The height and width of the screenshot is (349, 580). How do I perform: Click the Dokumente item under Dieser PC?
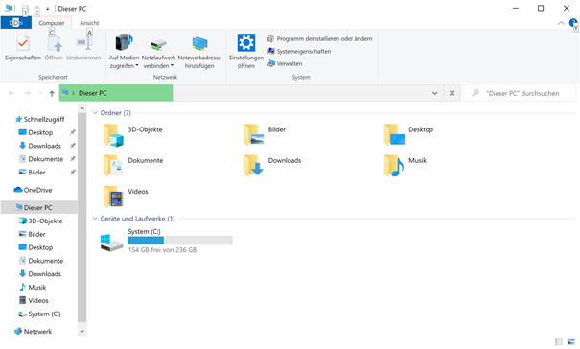41,261
